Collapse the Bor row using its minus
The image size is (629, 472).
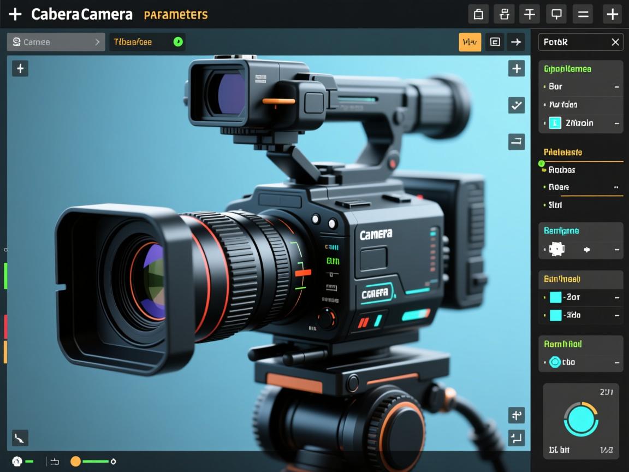click(x=616, y=87)
